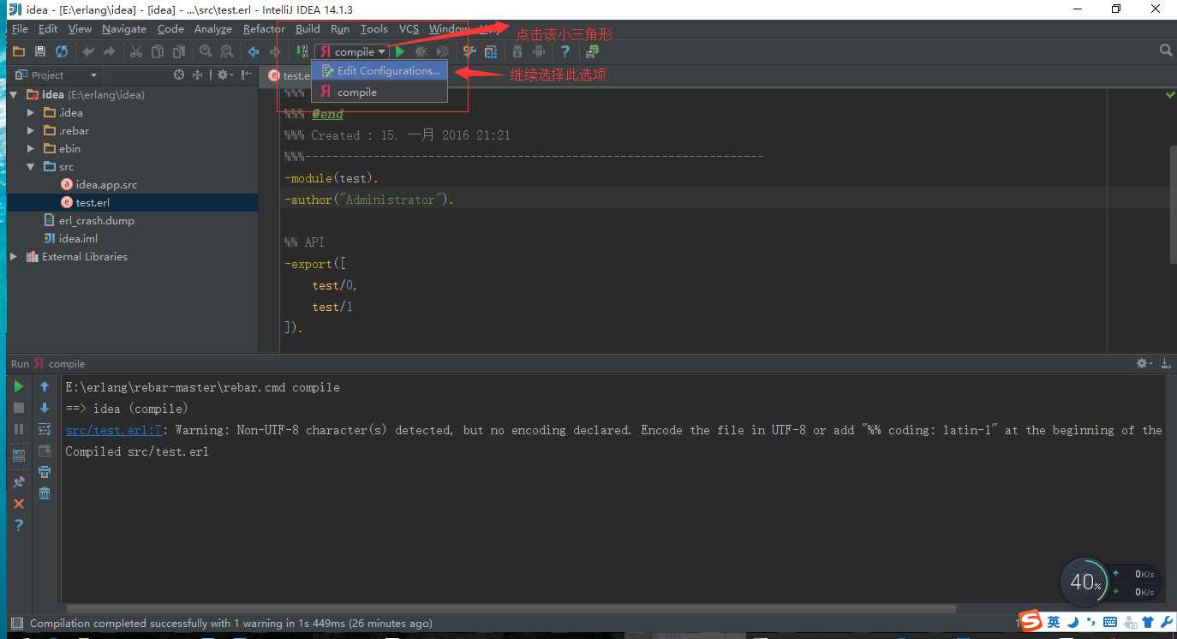Click the Undo arrow in toolbar
The image size is (1177, 639).
tap(89, 52)
